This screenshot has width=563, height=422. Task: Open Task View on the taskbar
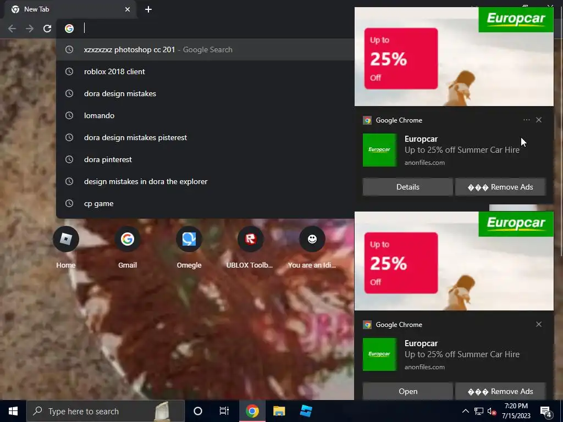224,411
